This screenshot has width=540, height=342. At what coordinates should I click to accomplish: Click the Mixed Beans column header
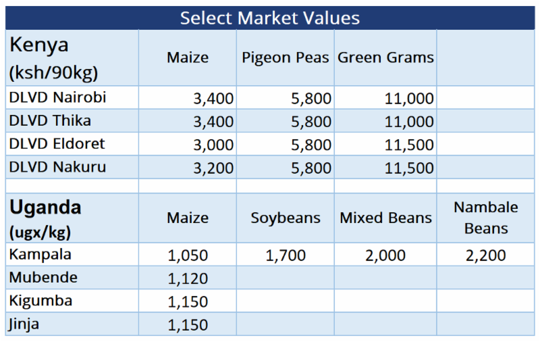(385, 218)
